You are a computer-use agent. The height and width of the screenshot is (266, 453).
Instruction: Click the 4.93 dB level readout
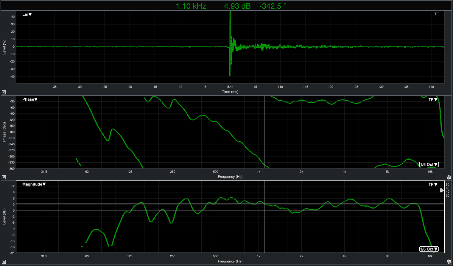(x=237, y=6)
